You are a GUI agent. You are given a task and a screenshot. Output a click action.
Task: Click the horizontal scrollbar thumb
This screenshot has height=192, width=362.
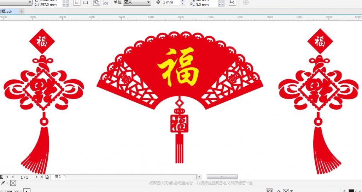pos(222,177)
